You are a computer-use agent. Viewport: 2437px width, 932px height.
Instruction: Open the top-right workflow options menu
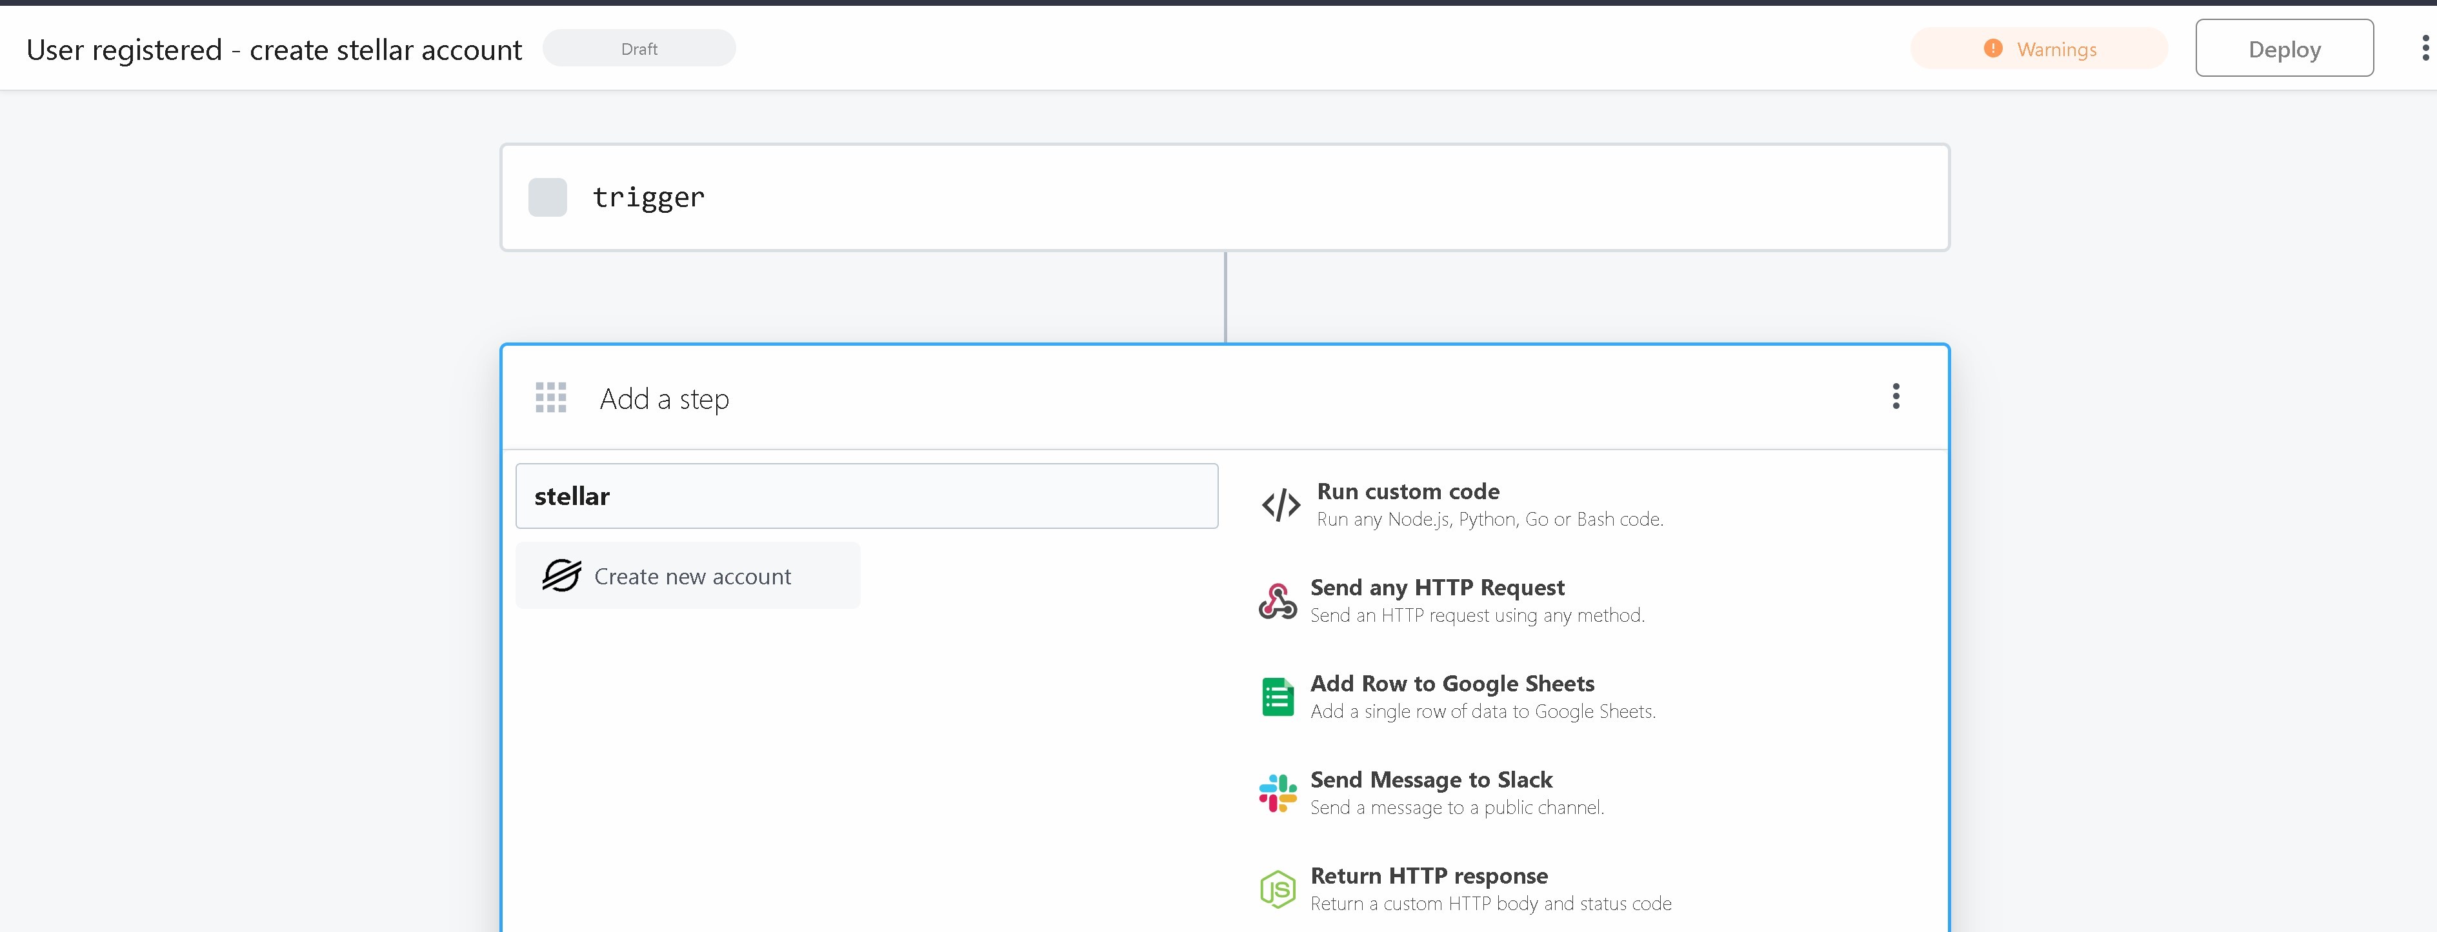point(2425,48)
